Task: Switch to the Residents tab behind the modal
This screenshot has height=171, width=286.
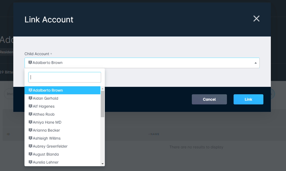Action: click(6, 52)
